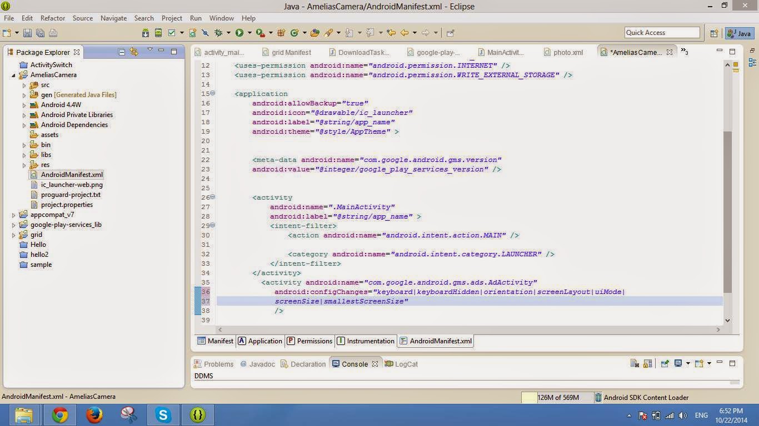Click the New wizard toolbar icon
The width and height of the screenshot is (759, 426).
pyautogui.click(x=7, y=33)
